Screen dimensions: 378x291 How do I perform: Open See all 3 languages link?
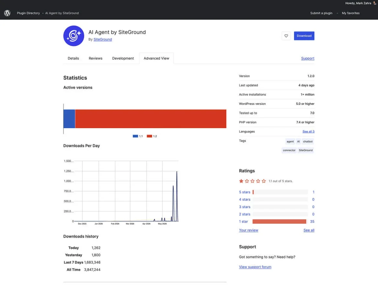click(308, 132)
